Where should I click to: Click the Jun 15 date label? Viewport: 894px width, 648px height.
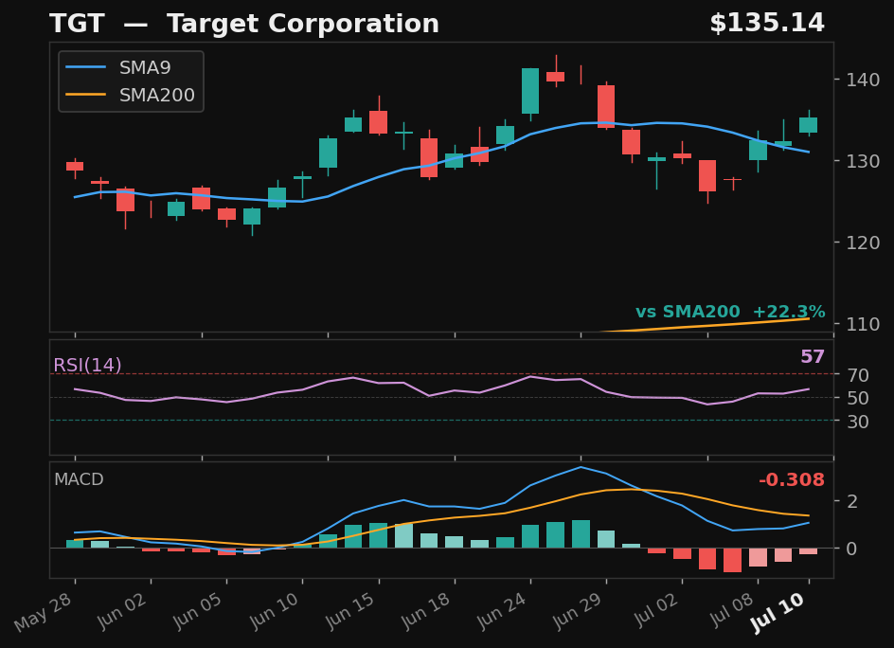350,611
